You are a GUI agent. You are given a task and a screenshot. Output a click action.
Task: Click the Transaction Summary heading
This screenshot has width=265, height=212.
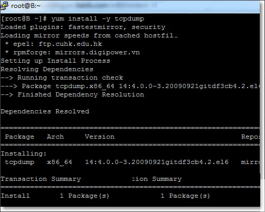41,179
